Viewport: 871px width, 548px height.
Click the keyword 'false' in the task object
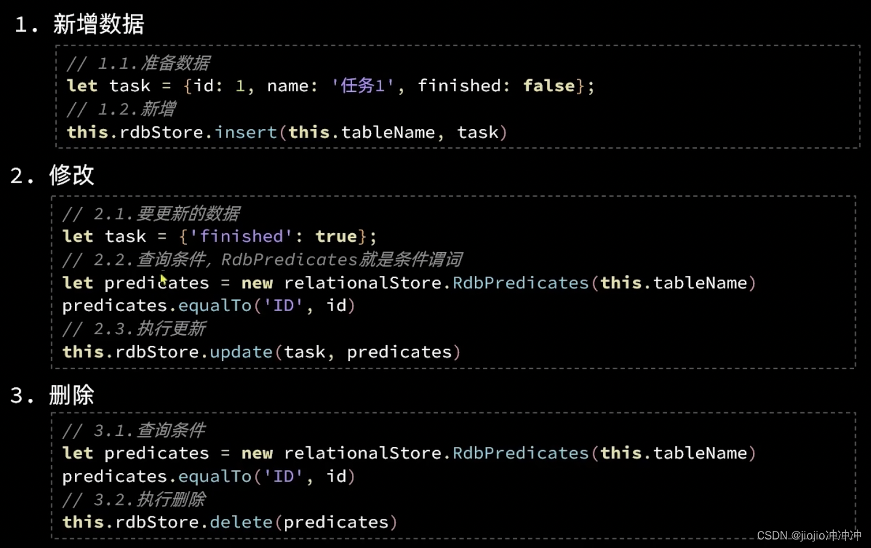pos(549,86)
